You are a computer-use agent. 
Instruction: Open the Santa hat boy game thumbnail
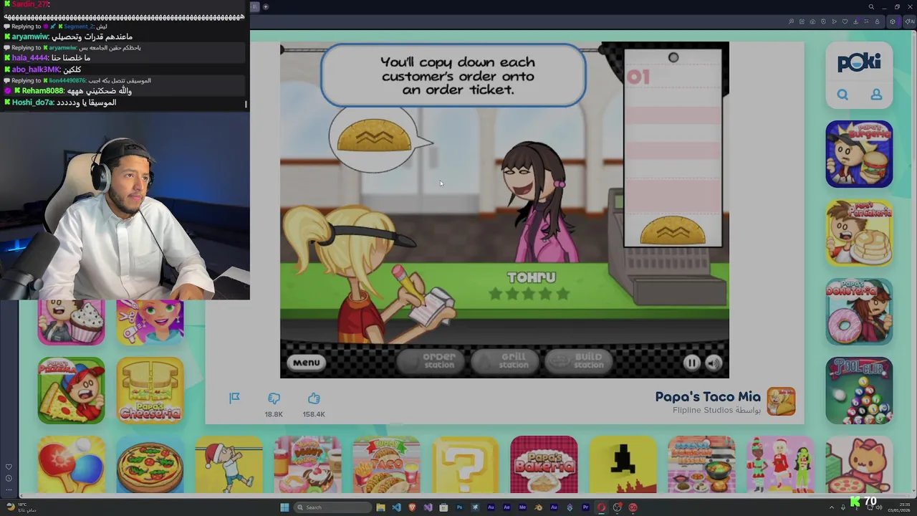(229, 464)
